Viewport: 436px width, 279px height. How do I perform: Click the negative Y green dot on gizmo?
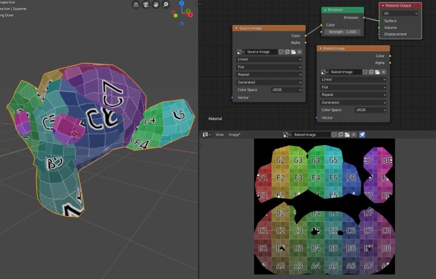pyautogui.click(x=175, y=16)
